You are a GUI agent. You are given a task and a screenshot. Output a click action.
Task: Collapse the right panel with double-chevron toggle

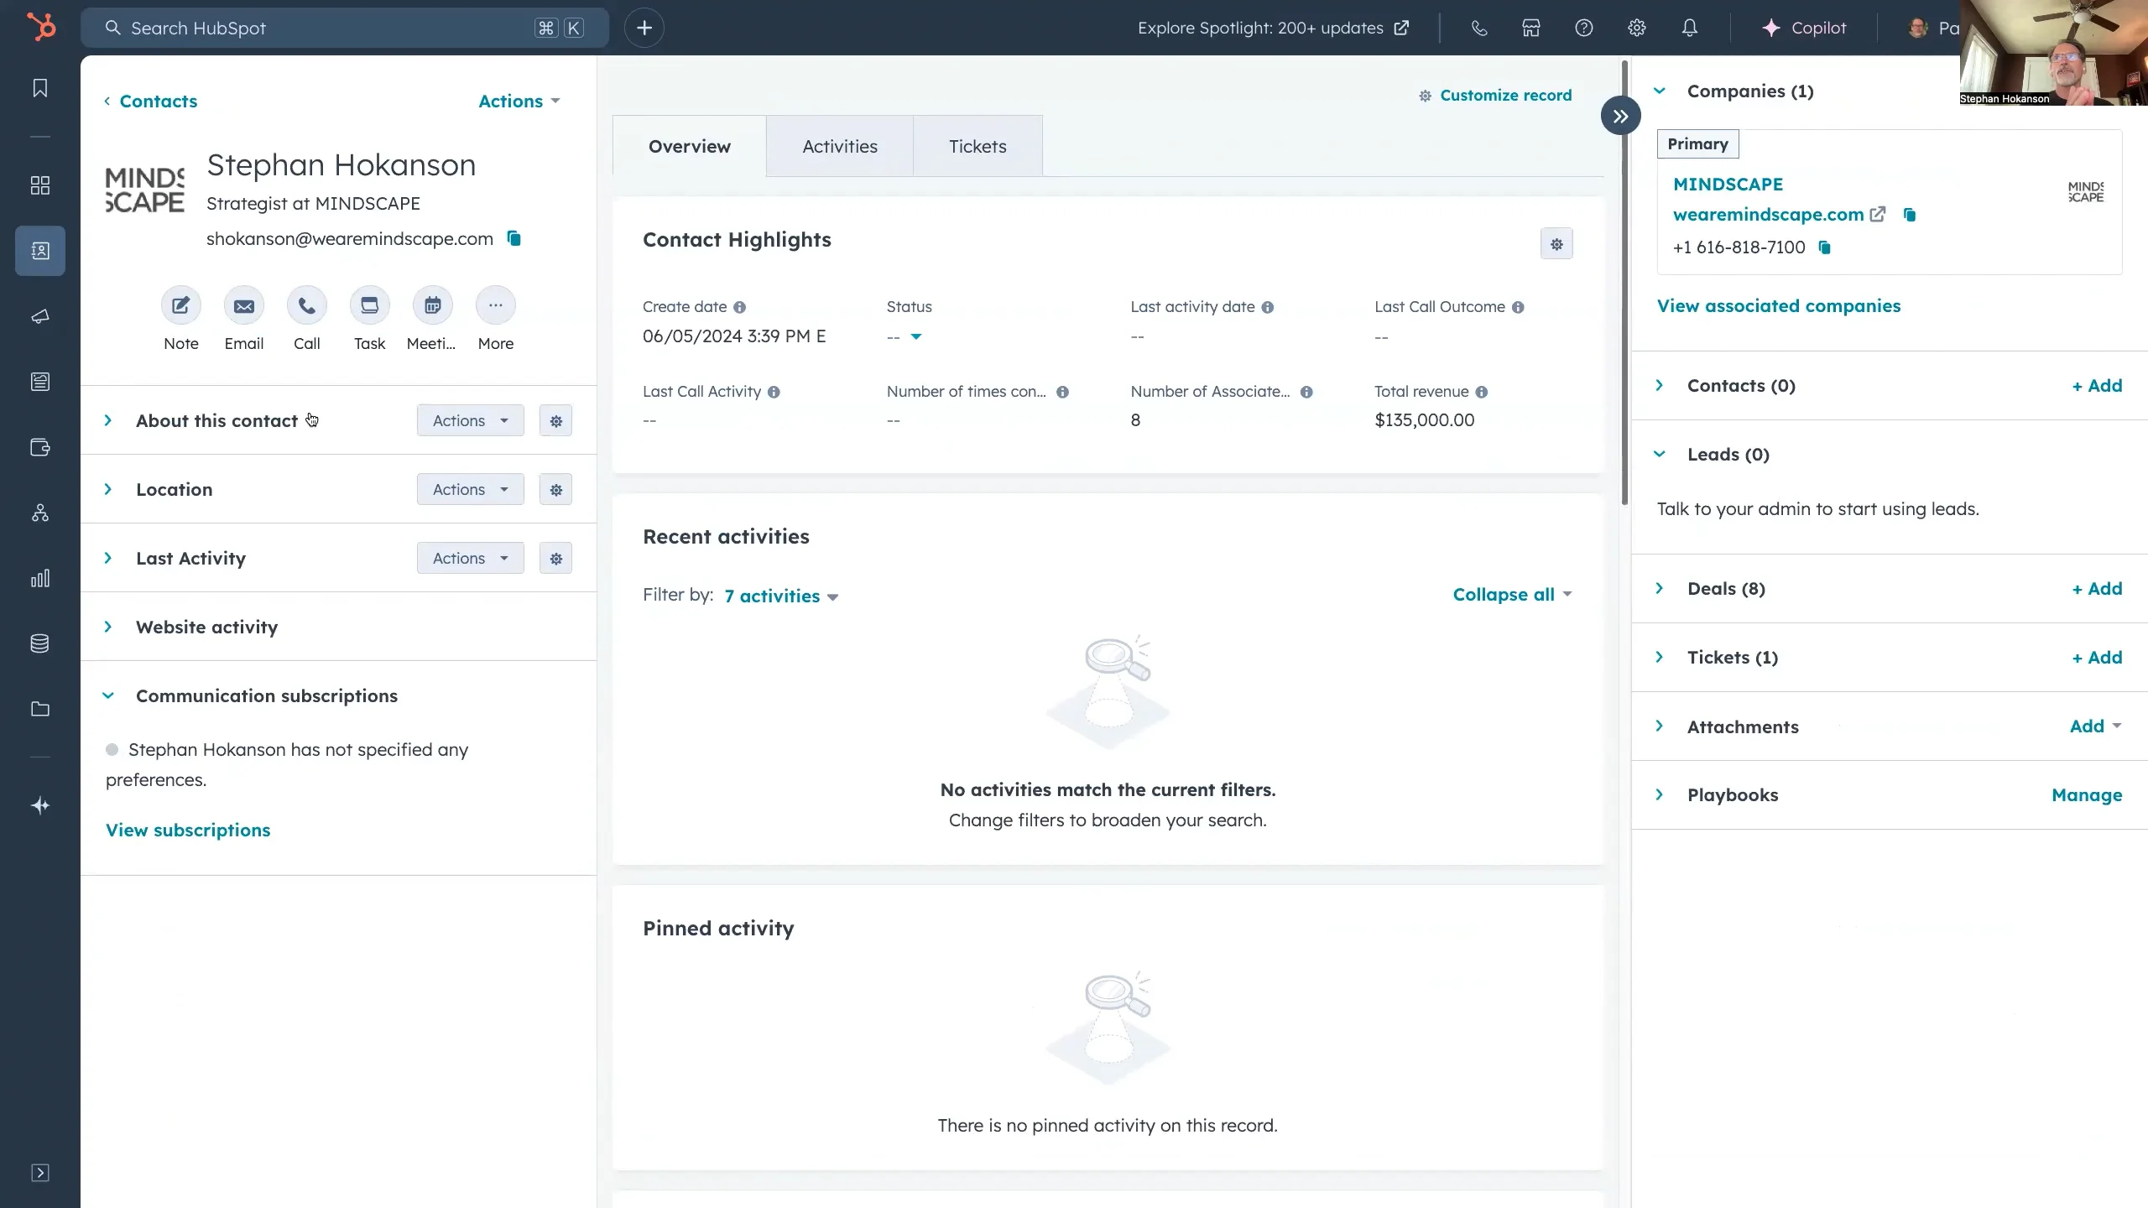(x=1619, y=115)
